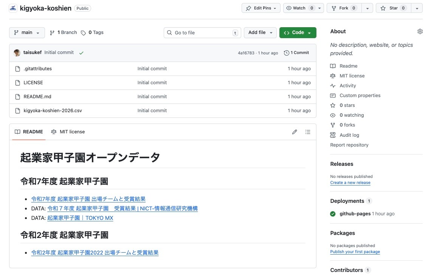Viewport: 431px width, 275px height.
Task: Click taisukef's avatar image
Action: coord(17,53)
